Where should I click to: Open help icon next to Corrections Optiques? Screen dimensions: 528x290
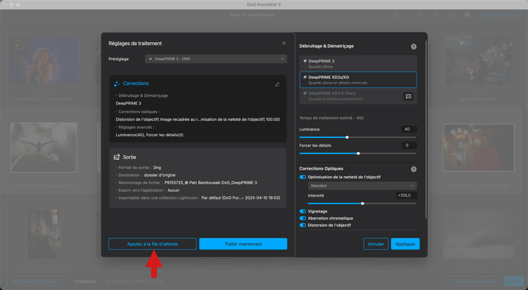tap(414, 169)
